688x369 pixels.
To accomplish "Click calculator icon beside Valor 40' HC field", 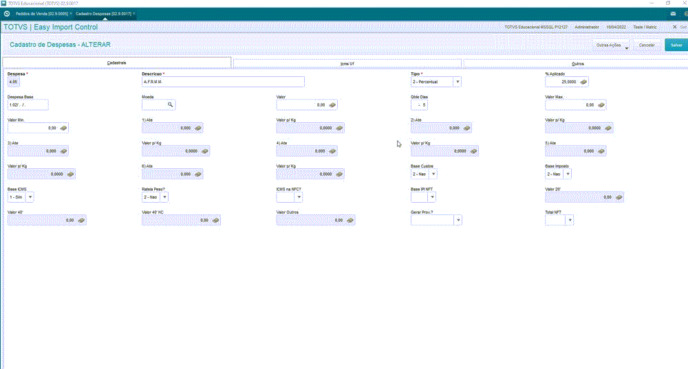I will [x=215, y=221].
